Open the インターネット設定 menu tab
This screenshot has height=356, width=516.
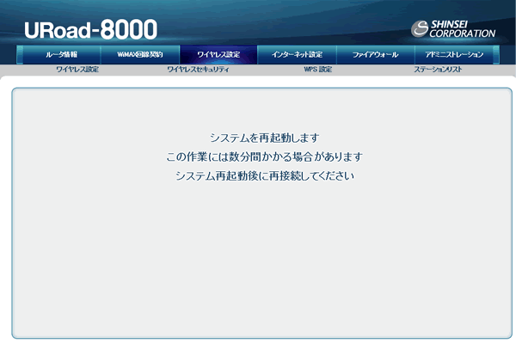coord(297,55)
